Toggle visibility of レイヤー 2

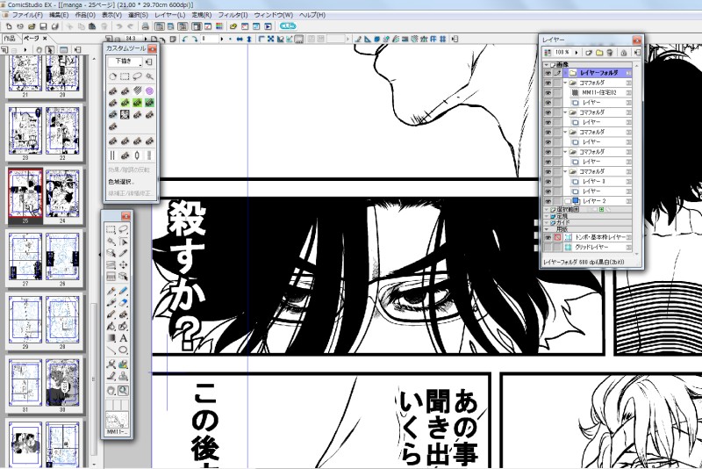[548, 200]
